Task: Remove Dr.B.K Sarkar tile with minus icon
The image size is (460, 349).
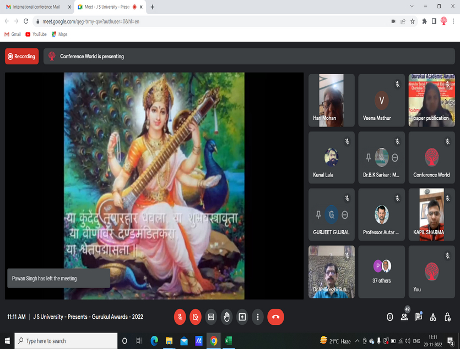Action: pos(395,158)
